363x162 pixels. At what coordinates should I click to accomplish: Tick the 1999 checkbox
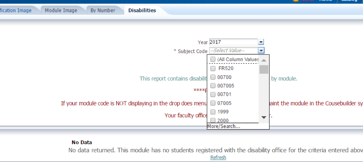click(213, 112)
